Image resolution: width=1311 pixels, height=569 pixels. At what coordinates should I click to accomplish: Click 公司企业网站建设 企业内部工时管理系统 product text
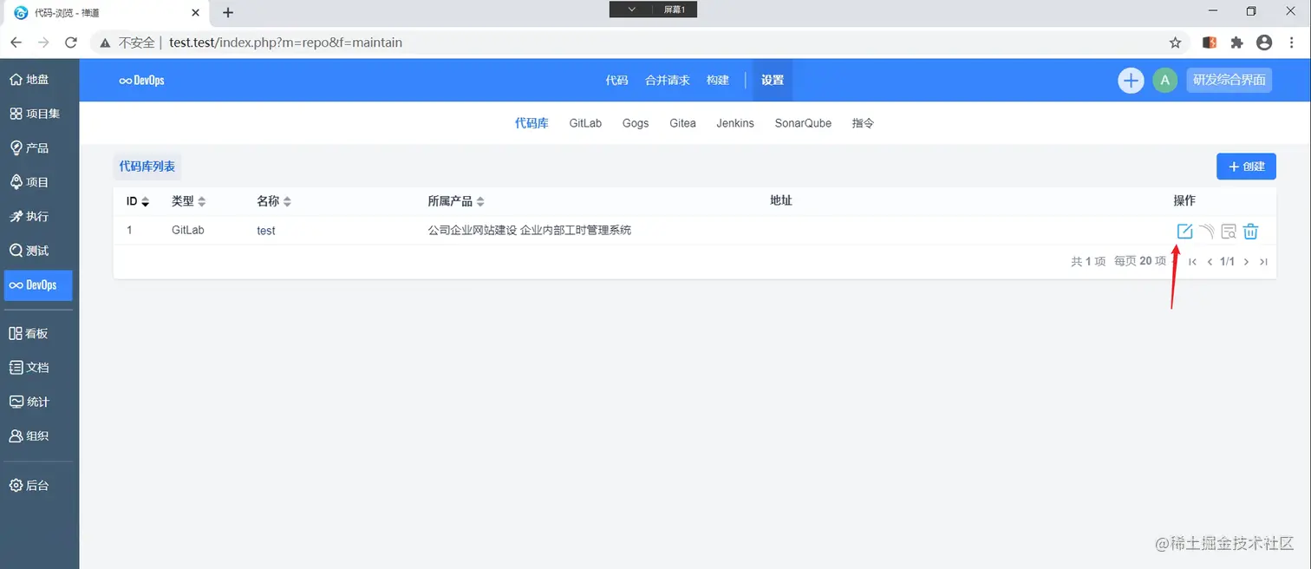coord(530,231)
